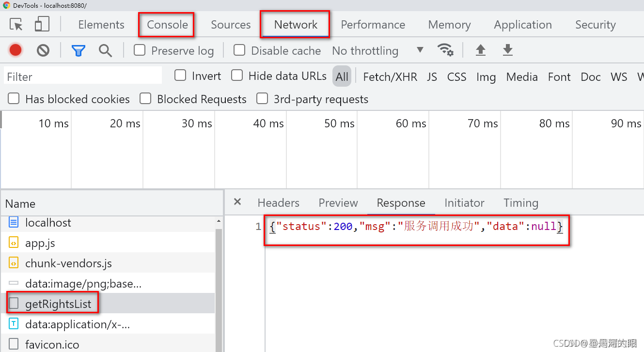Select the Response tab
644x352 pixels.
(x=401, y=203)
